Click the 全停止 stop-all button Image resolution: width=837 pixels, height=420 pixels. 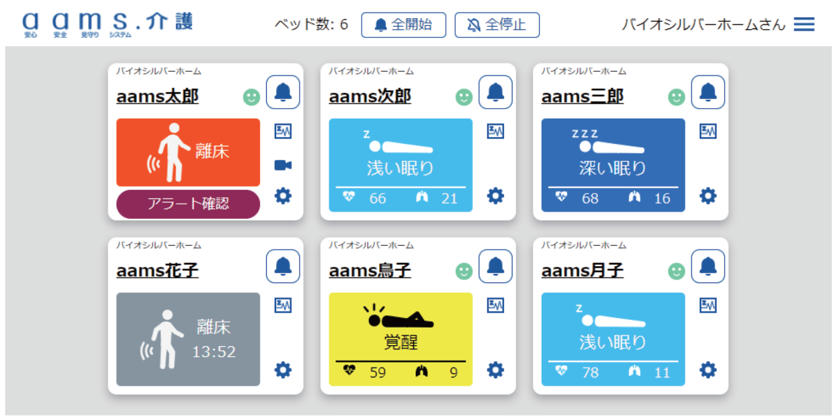(497, 25)
